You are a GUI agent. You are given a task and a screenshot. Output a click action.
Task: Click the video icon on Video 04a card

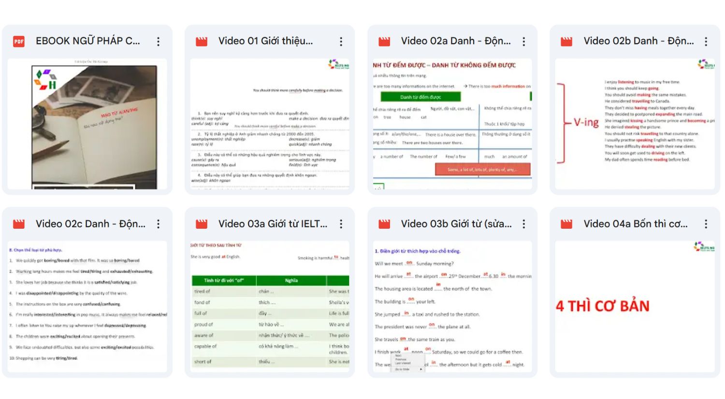[x=566, y=224]
